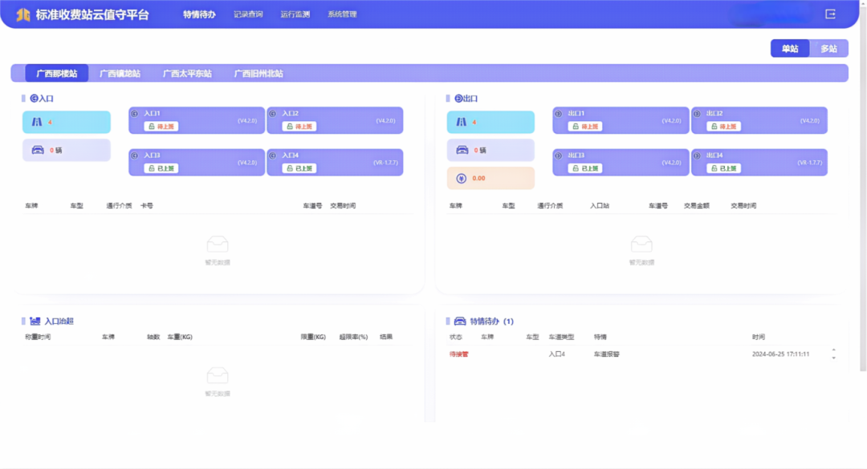This screenshot has width=867, height=469.
Task: Click the 入口治超 weighing section icon
Action: 35,321
